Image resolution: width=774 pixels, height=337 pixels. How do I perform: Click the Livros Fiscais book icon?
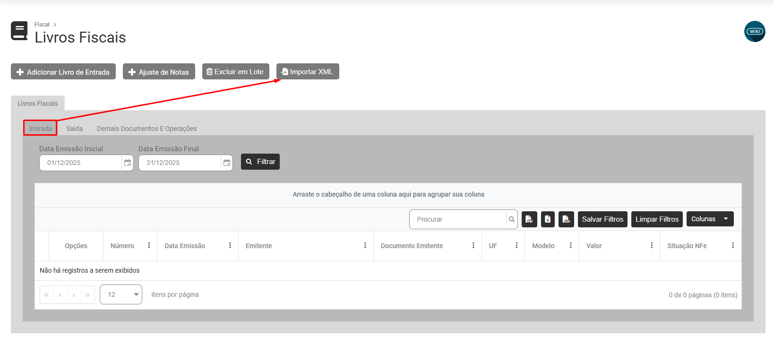click(19, 31)
